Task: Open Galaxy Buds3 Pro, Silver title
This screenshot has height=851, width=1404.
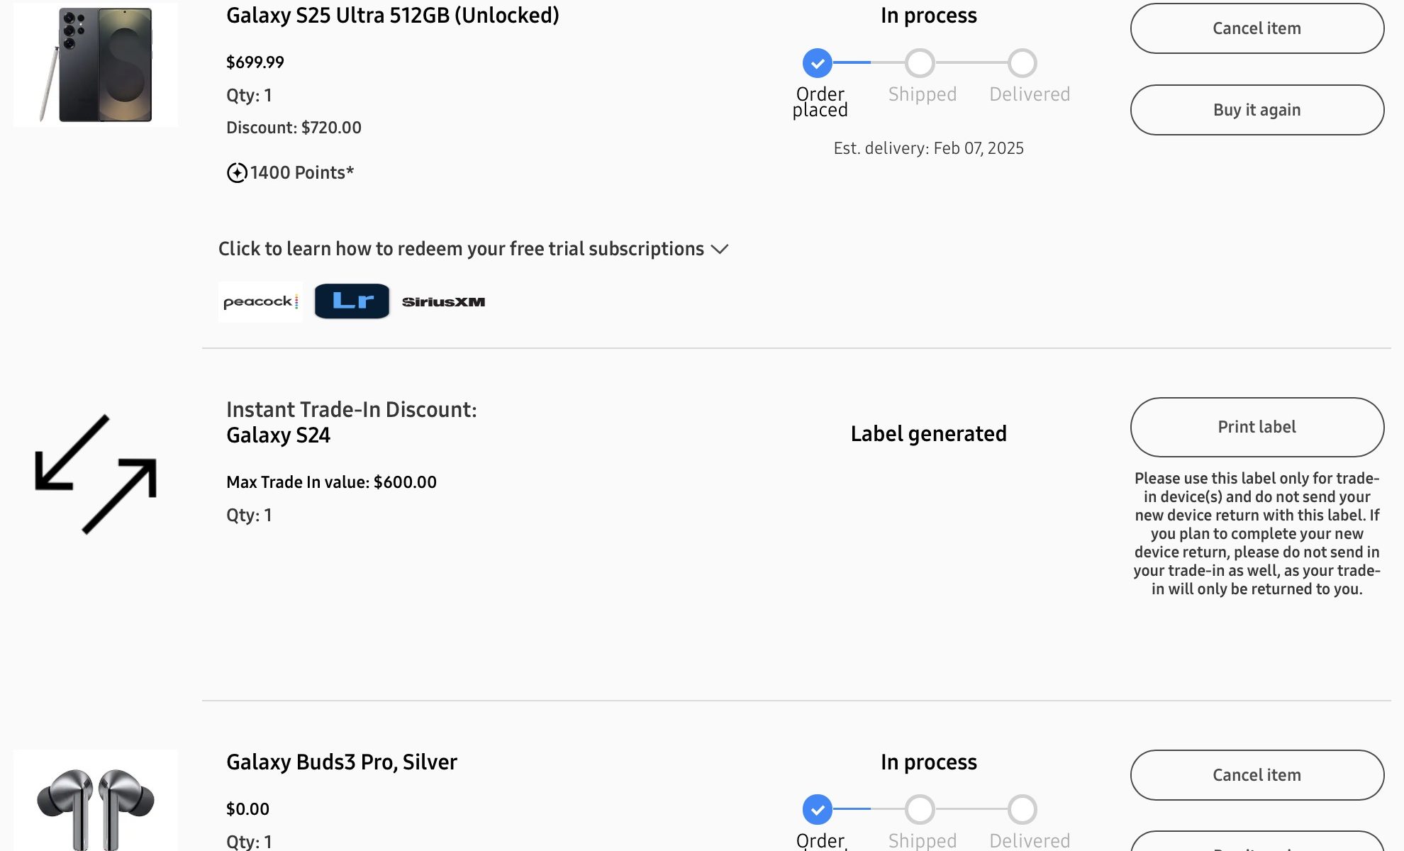Action: [342, 762]
